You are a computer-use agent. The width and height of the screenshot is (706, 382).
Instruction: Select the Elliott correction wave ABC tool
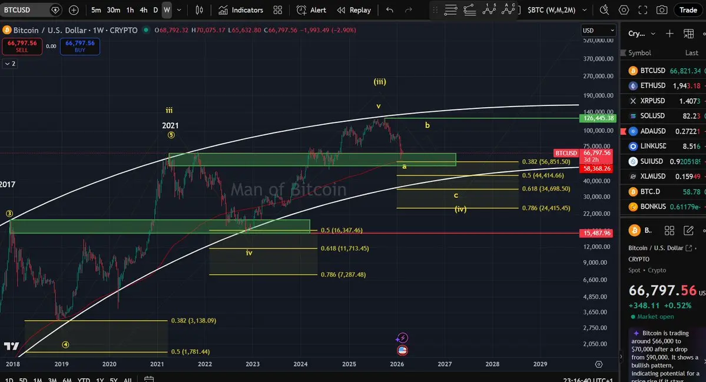click(x=508, y=9)
